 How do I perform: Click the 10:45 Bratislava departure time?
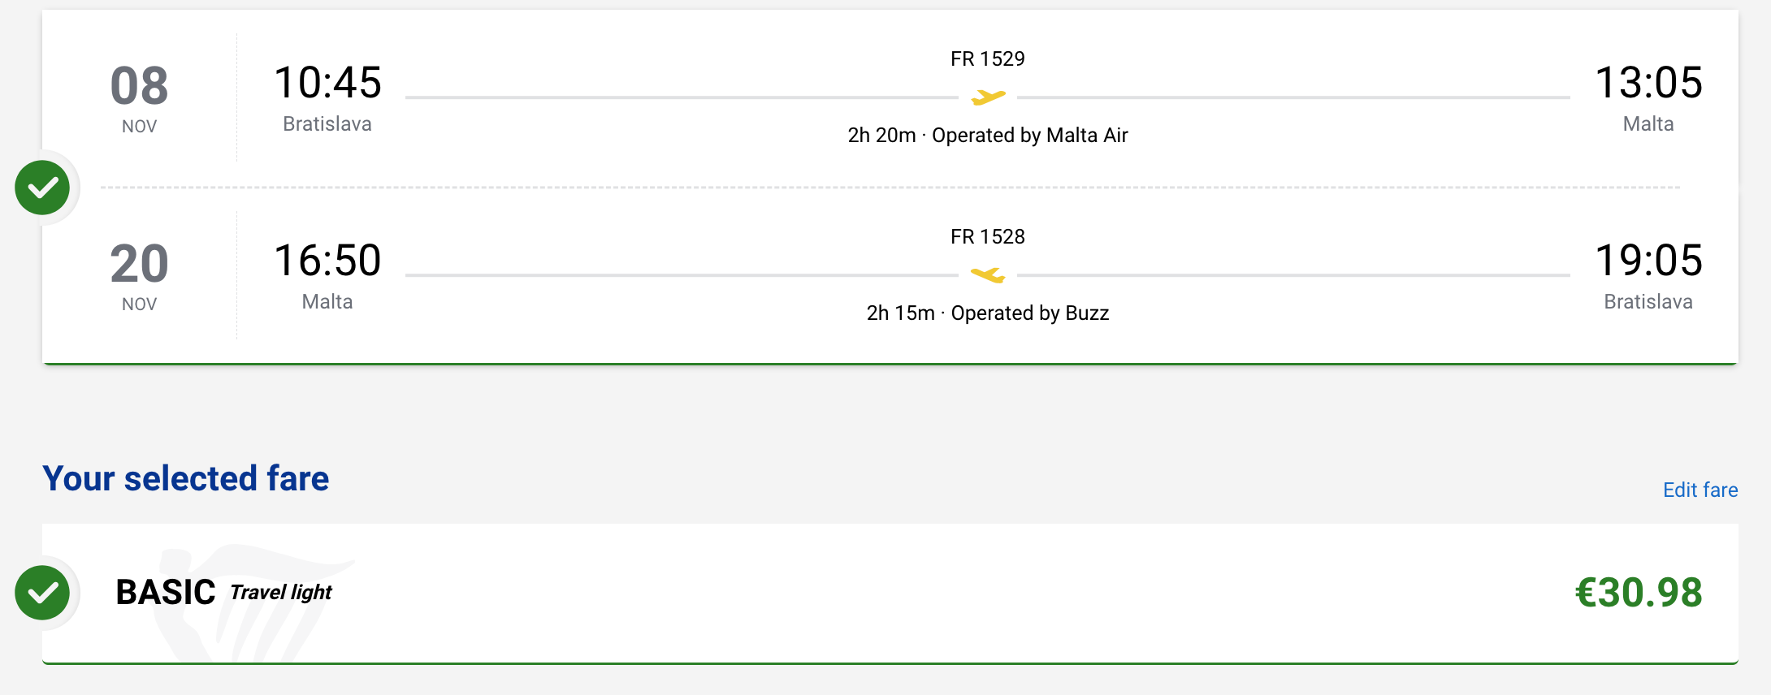(327, 97)
